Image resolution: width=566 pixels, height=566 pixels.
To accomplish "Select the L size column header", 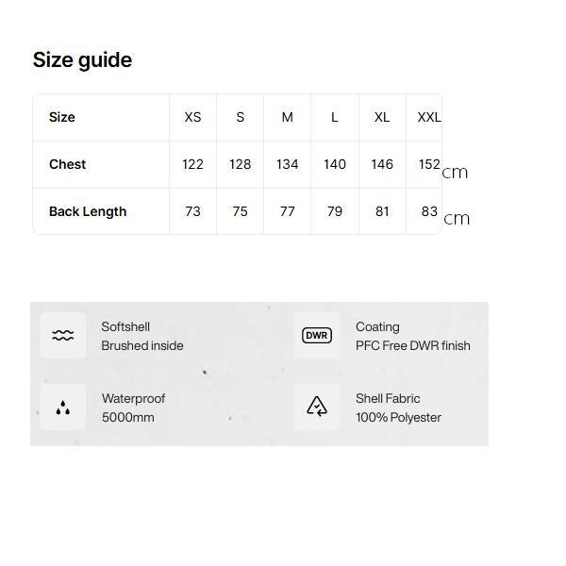I will tap(335, 117).
